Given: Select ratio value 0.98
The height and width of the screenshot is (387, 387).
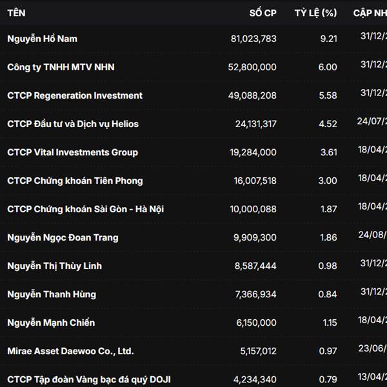Looking at the screenshot, I should (328, 266).
